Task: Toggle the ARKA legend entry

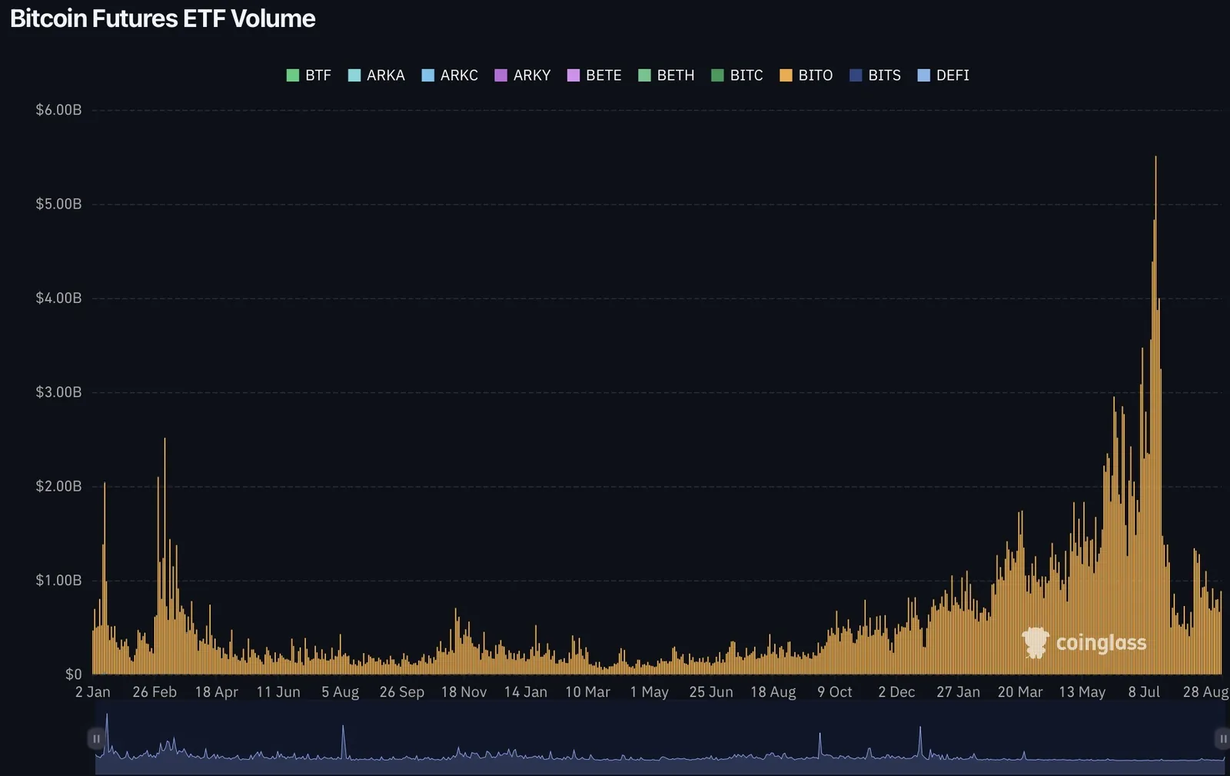Action: pos(376,75)
